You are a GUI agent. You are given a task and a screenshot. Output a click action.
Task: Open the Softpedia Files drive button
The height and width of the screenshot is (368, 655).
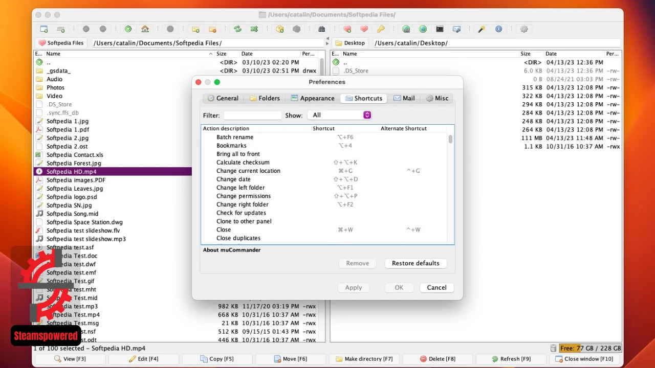point(61,43)
